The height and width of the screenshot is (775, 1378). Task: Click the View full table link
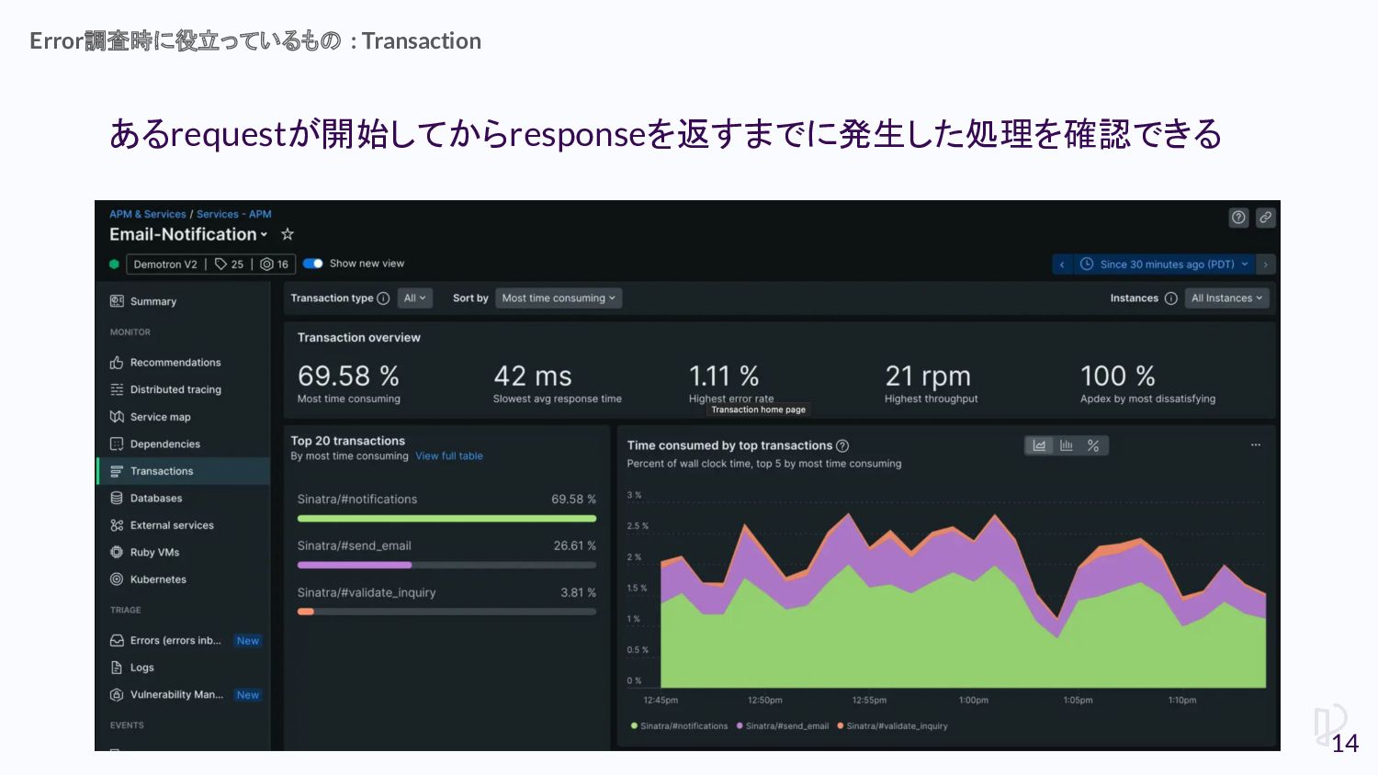click(x=449, y=456)
